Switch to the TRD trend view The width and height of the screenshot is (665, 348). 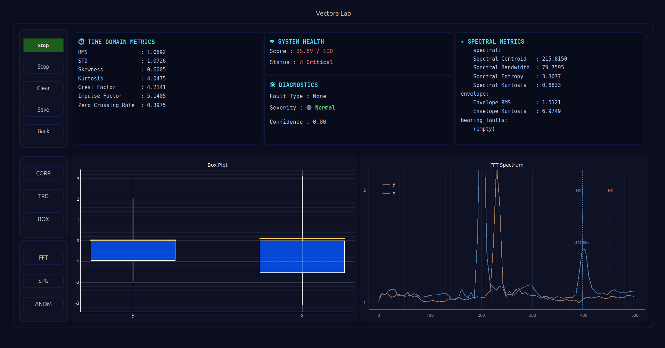click(x=43, y=196)
